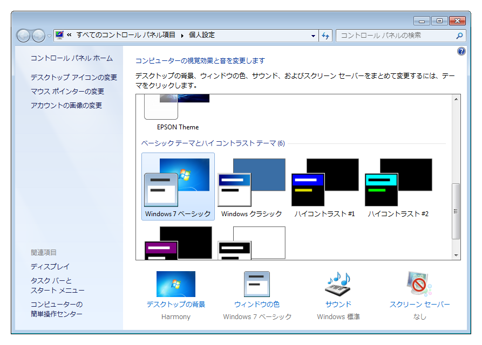Select the Windows 7 ベーシック theme
Image resolution: width=482 pixels, height=345 pixels.
pos(178,187)
